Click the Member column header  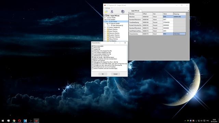coord(136,14)
